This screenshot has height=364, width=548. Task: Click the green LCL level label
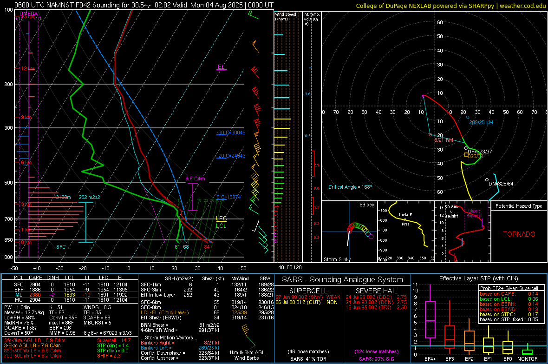[221, 226]
